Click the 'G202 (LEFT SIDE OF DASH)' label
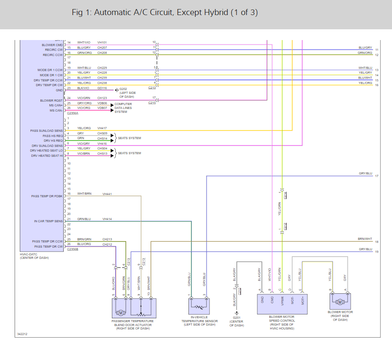Viewport: 392px width, 348px height. click(127, 93)
